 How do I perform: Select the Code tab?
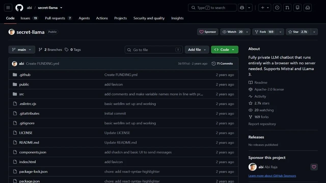point(10,18)
